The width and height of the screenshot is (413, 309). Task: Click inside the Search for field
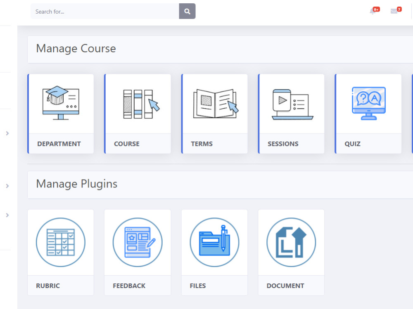(103, 11)
